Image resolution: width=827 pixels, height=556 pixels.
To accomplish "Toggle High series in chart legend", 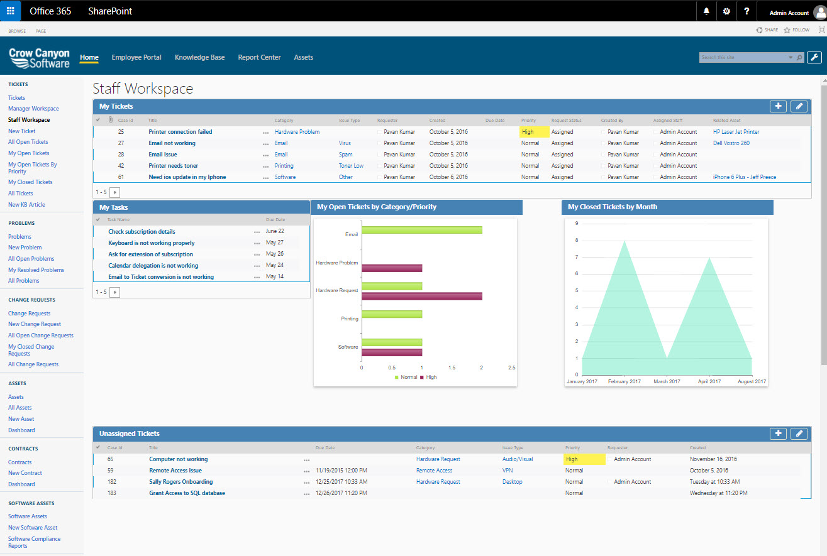I will 428,377.
